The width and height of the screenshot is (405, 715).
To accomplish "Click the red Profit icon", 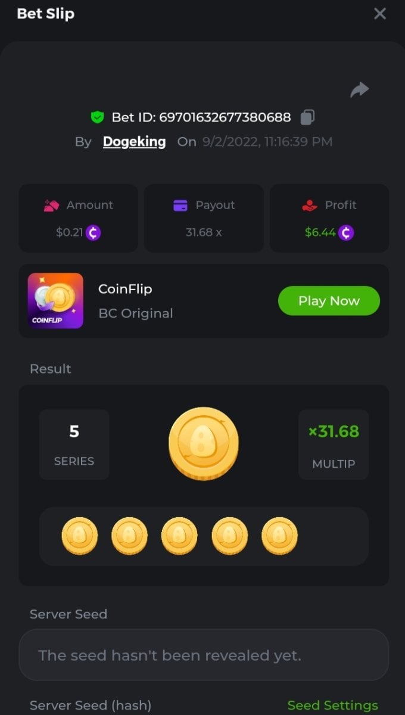I will 310,206.
